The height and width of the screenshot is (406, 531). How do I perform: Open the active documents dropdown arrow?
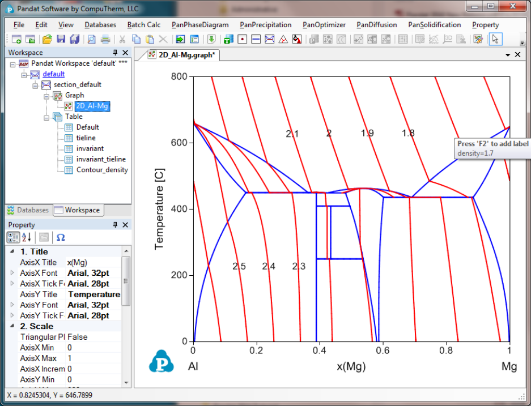tap(508, 55)
